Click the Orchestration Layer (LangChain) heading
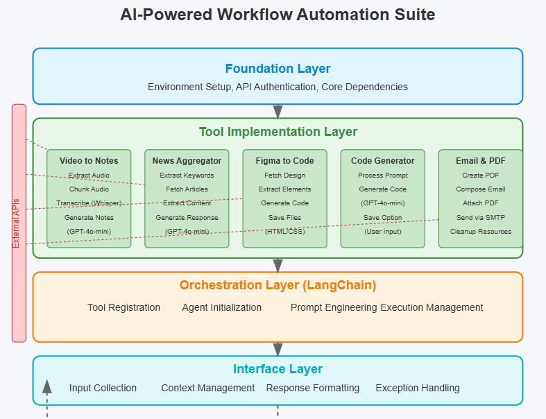 coord(278,285)
